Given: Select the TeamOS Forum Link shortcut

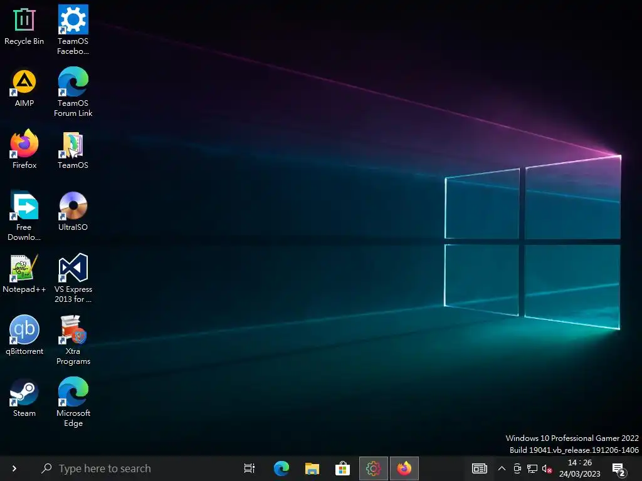Looking at the screenshot, I should point(73,93).
